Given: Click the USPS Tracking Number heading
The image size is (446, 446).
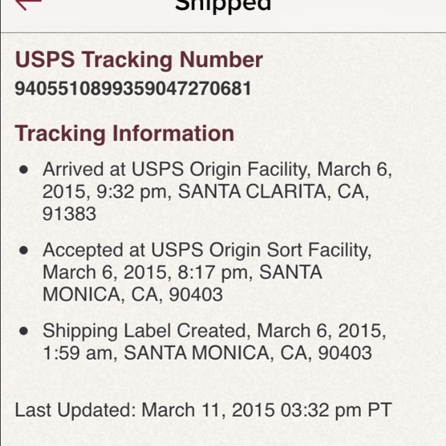Looking at the screenshot, I should click(139, 60).
